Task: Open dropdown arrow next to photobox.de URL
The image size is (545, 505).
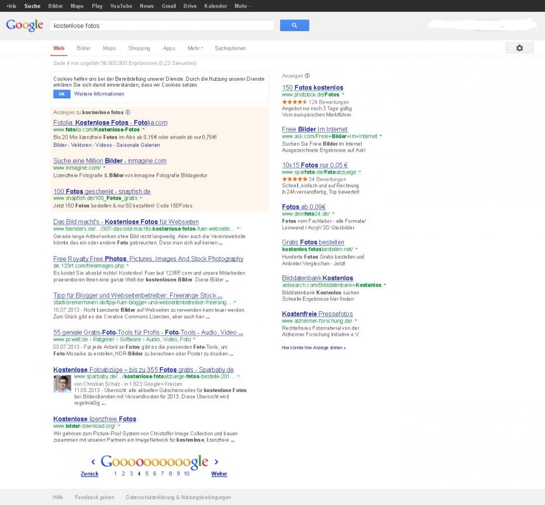Action: point(343,94)
